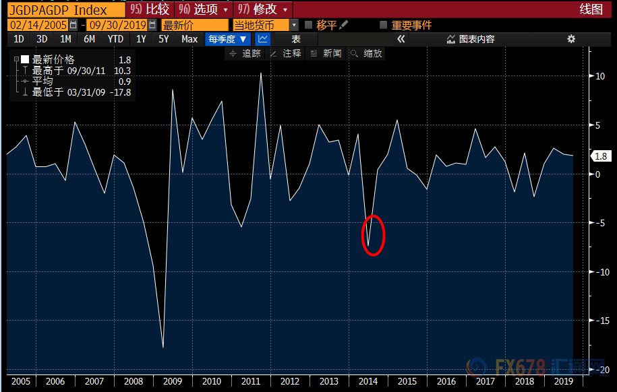Click the JGDPAGDP Index ticker field
Screen dimensions: 617x392
tap(66, 9)
